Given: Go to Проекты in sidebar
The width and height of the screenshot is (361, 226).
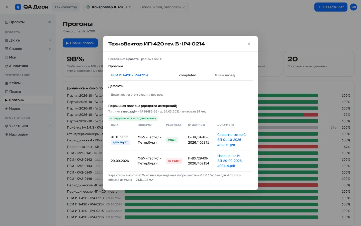Looking at the screenshot, I should click(28, 22).
